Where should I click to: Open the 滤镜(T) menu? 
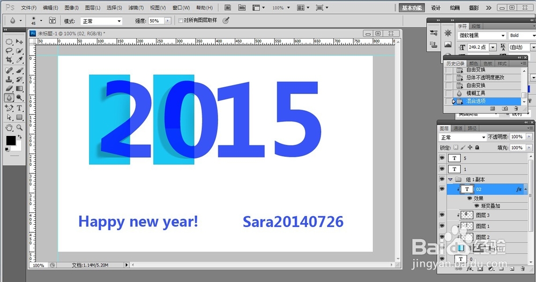pos(136,7)
